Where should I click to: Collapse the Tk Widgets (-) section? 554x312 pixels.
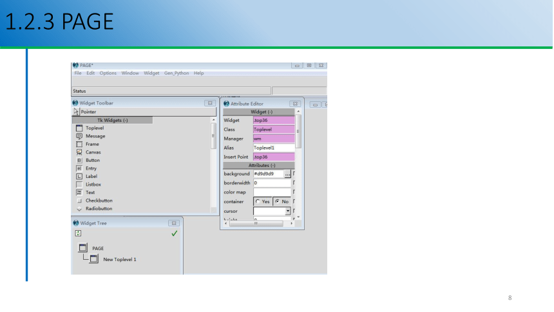(112, 121)
